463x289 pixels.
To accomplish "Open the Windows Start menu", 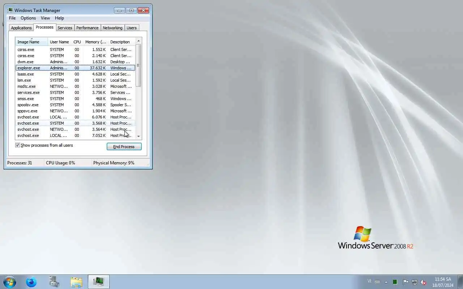I will tap(10, 282).
